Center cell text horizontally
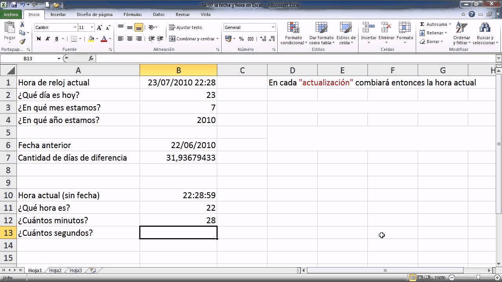The height and width of the screenshot is (282, 502). point(130,39)
